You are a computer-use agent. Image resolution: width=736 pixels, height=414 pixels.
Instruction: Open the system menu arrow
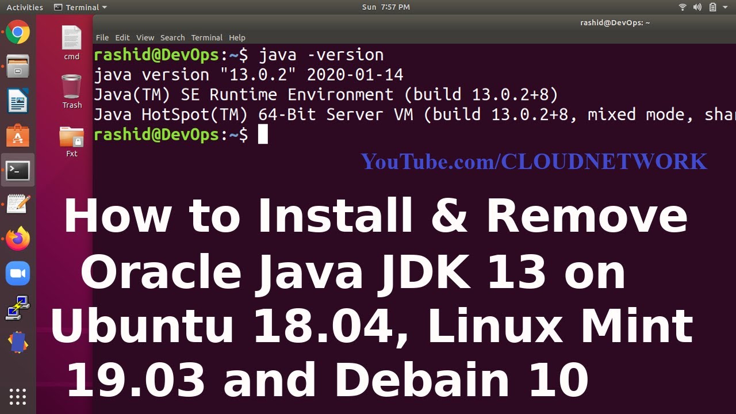tap(726, 7)
